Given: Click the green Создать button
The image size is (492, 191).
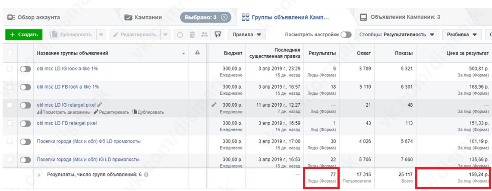Looking at the screenshot, I should [24, 35].
